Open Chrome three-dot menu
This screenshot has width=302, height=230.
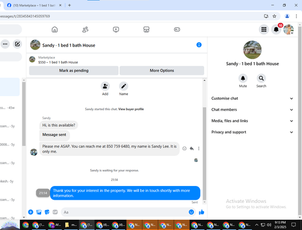pyautogui.click(x=296, y=16)
